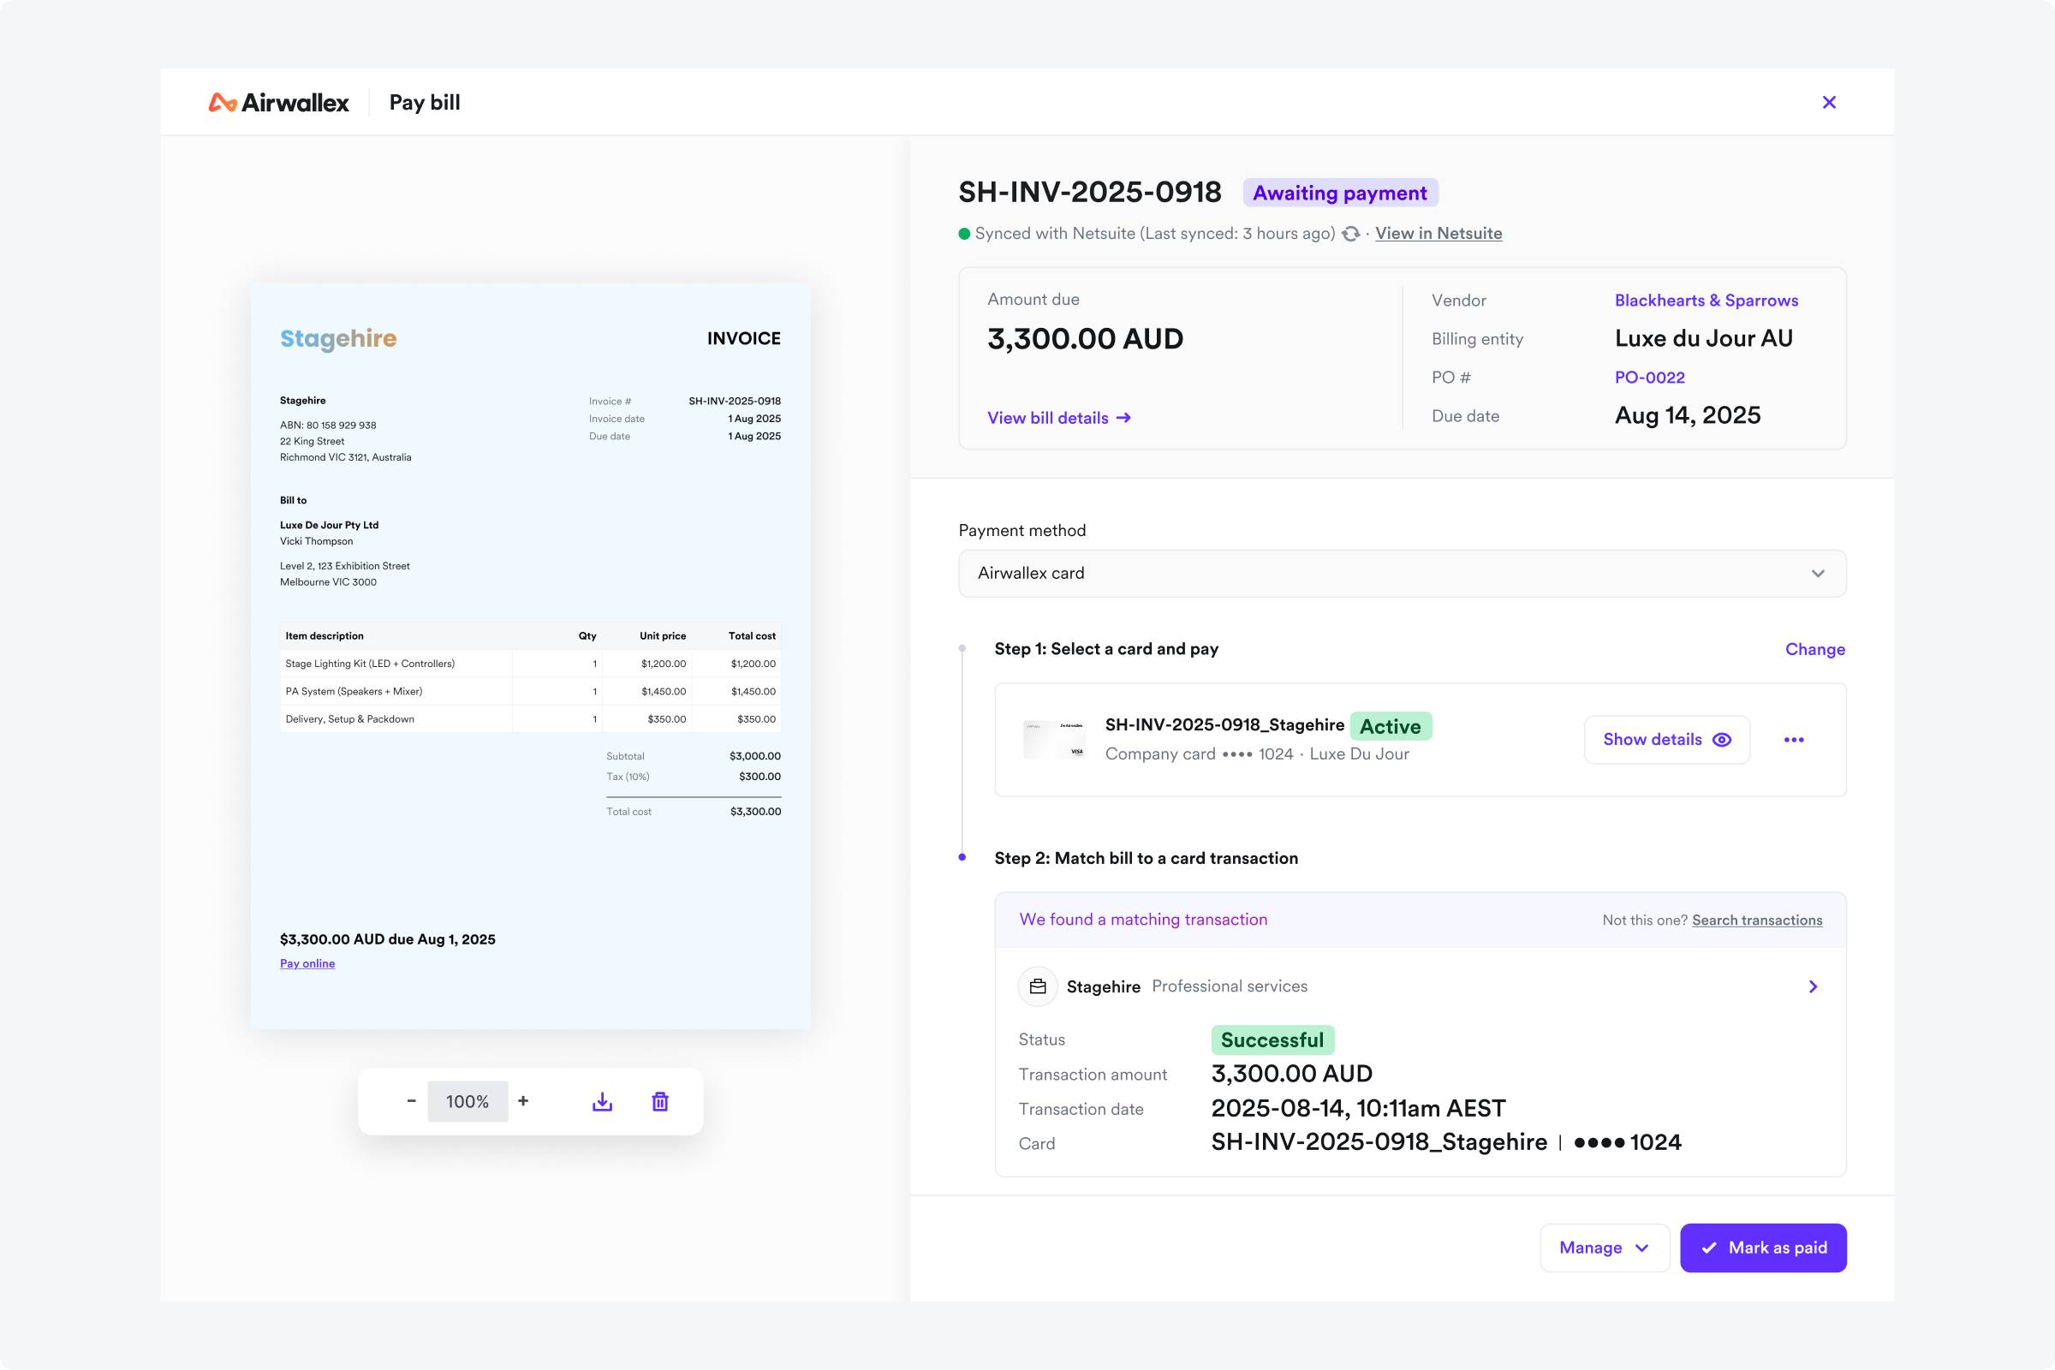Viewport: 2055px width, 1370px height.
Task: Open Search transactions link
Action: [1756, 920]
